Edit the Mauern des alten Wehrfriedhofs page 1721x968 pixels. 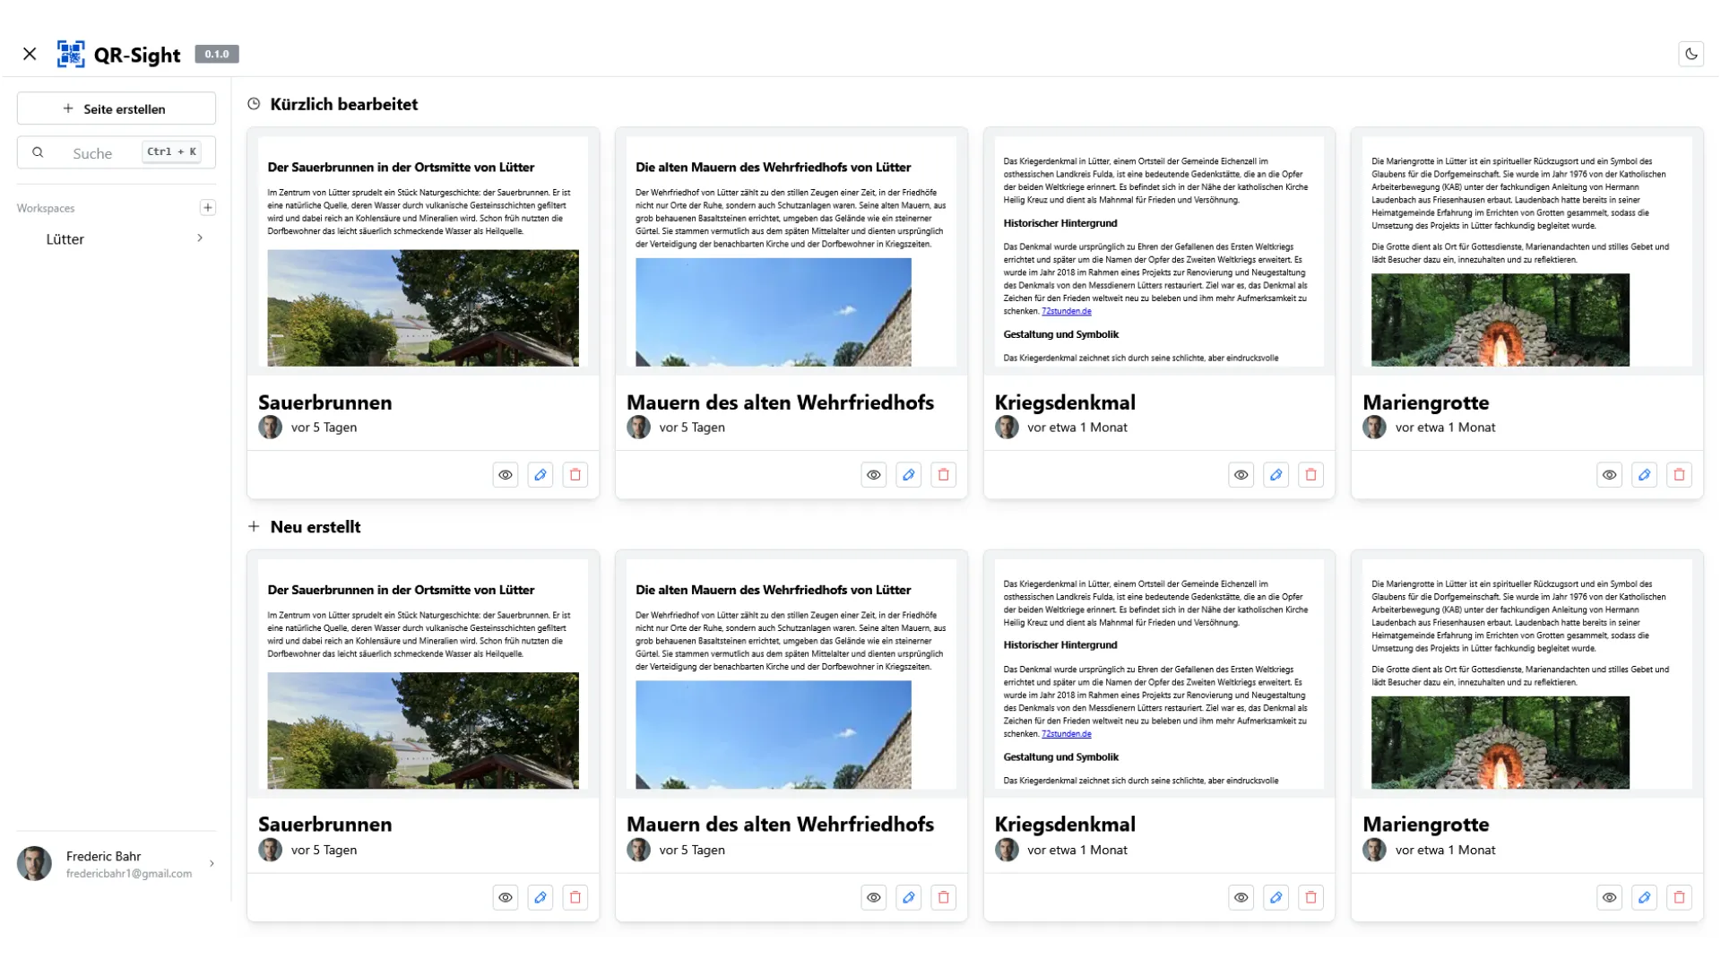tap(908, 474)
